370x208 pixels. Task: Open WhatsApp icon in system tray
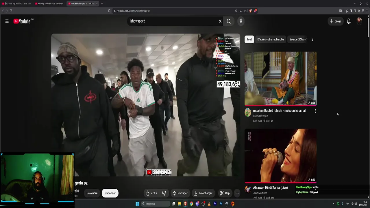(x=338, y=204)
